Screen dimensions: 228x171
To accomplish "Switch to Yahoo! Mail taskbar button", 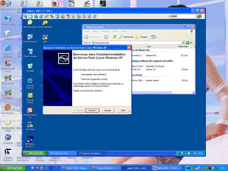I will coord(76,168).
